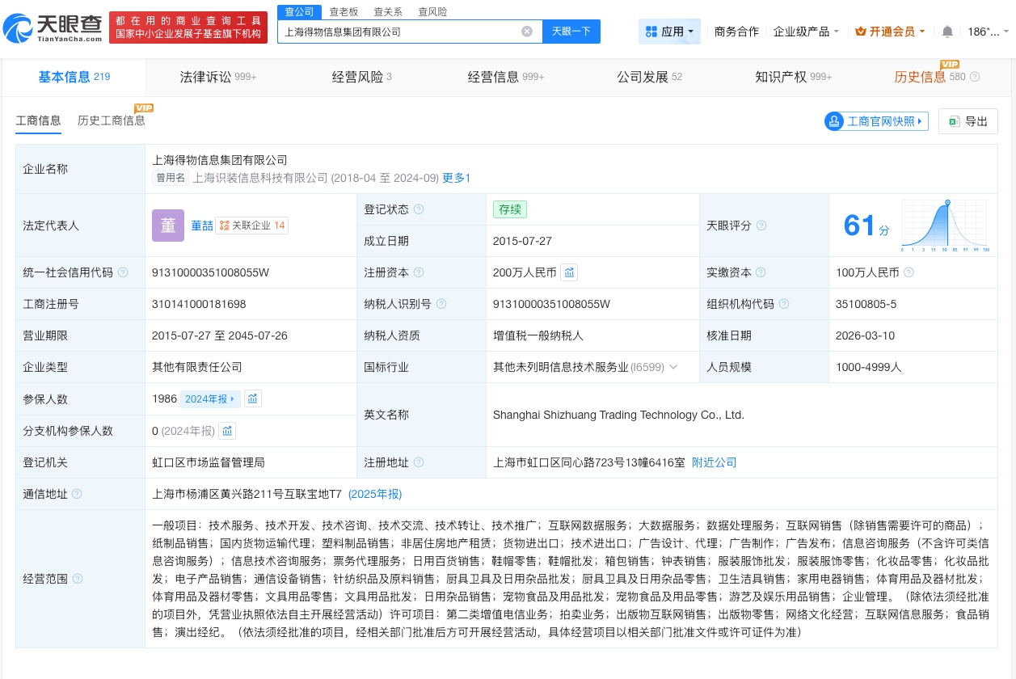The image size is (1016, 679).
Task: Select the 工商信息 sub-tab
Action: point(38,120)
